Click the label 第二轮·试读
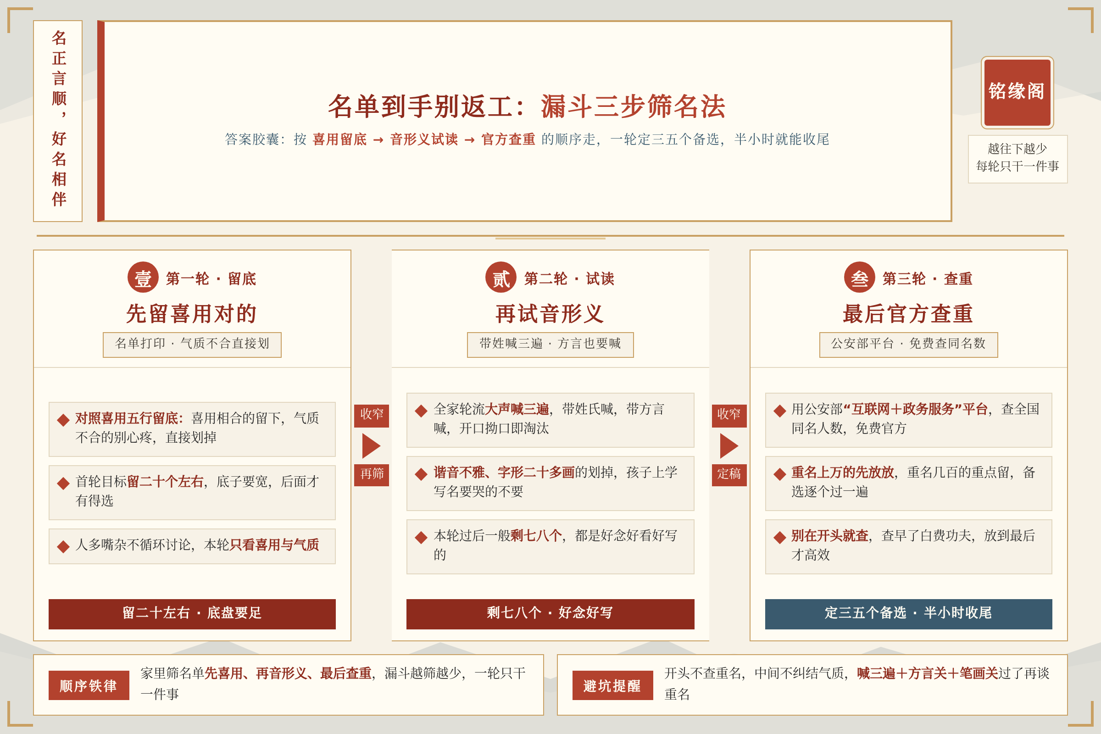Image resolution: width=1101 pixels, height=734 pixels. click(x=569, y=279)
